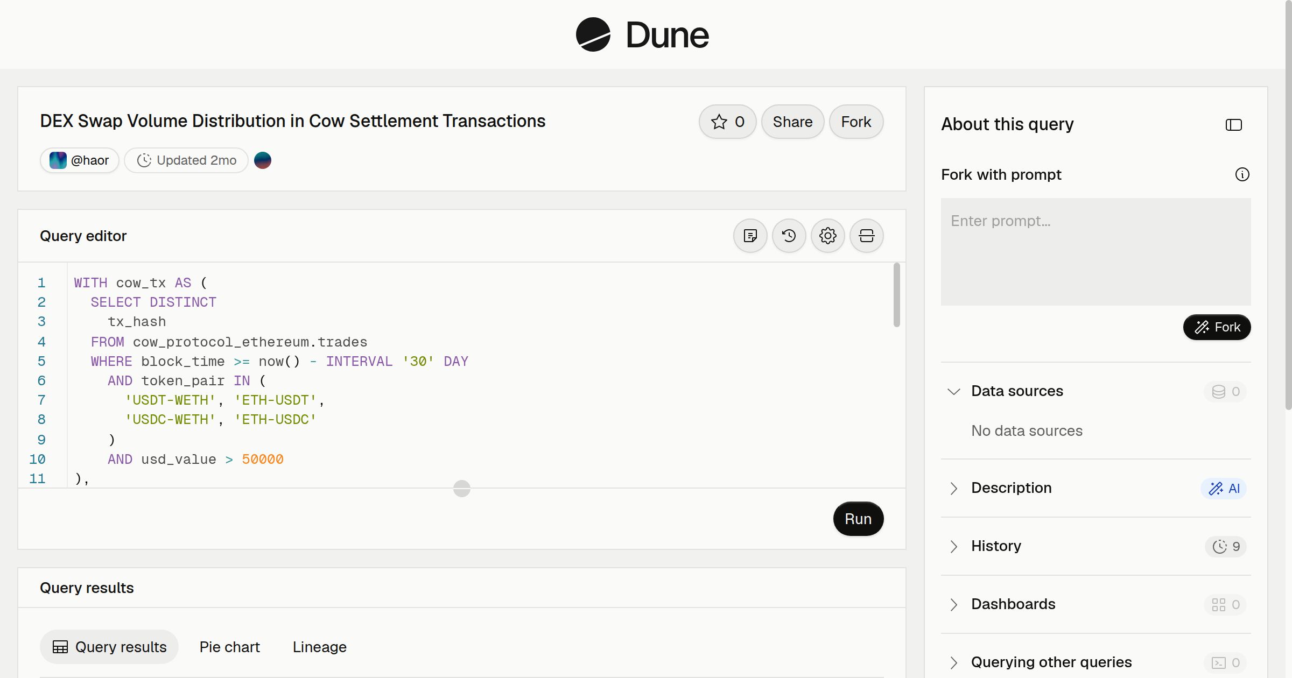
Task: Open the query notes icon in editor
Action: [x=750, y=236]
